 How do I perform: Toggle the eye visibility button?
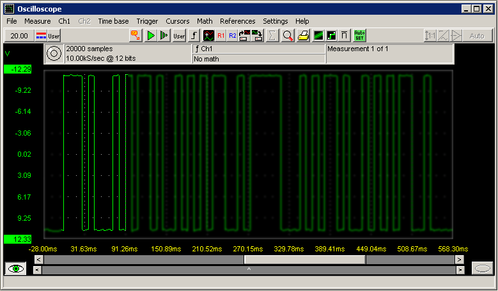tap(15, 269)
